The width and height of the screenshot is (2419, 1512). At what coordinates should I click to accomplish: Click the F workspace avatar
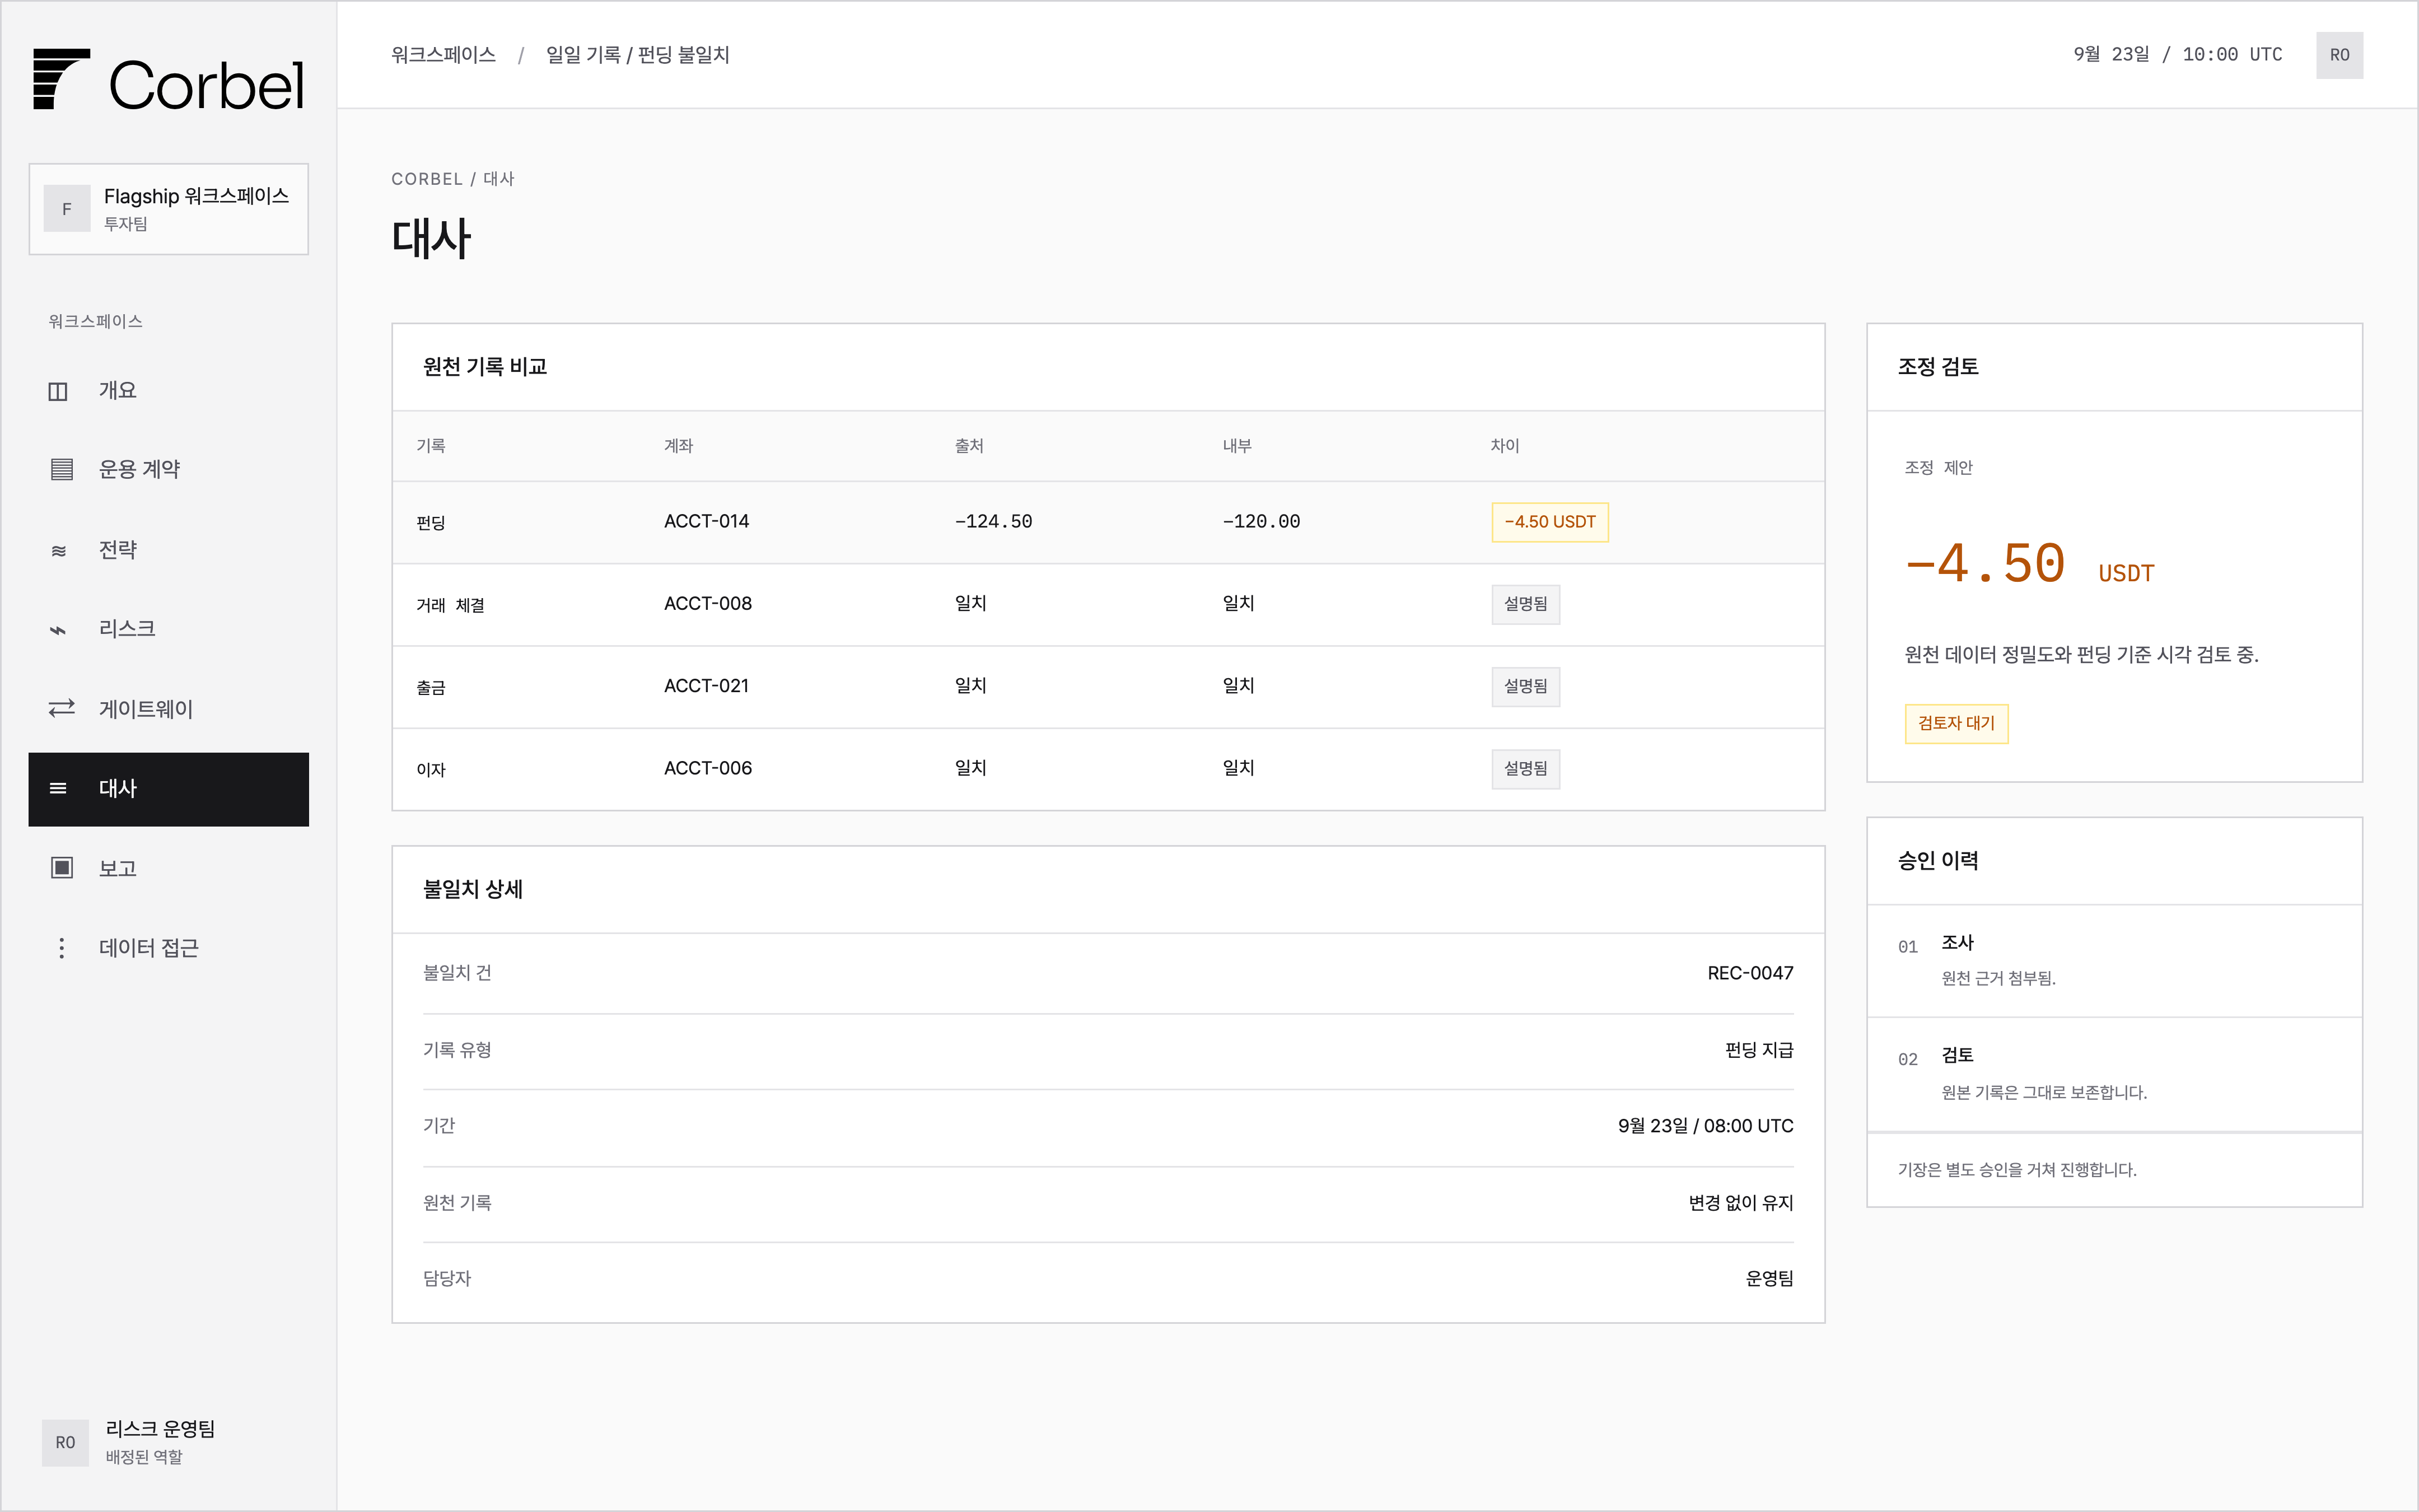[67, 209]
